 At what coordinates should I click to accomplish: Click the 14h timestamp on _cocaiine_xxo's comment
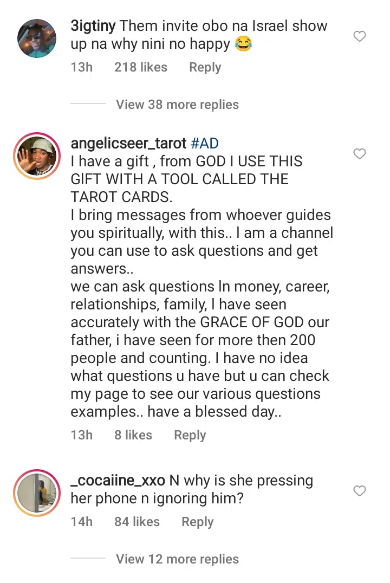pyautogui.click(x=82, y=522)
